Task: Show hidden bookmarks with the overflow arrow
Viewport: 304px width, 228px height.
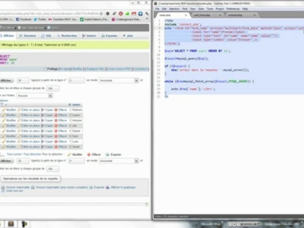Action: coord(147,19)
